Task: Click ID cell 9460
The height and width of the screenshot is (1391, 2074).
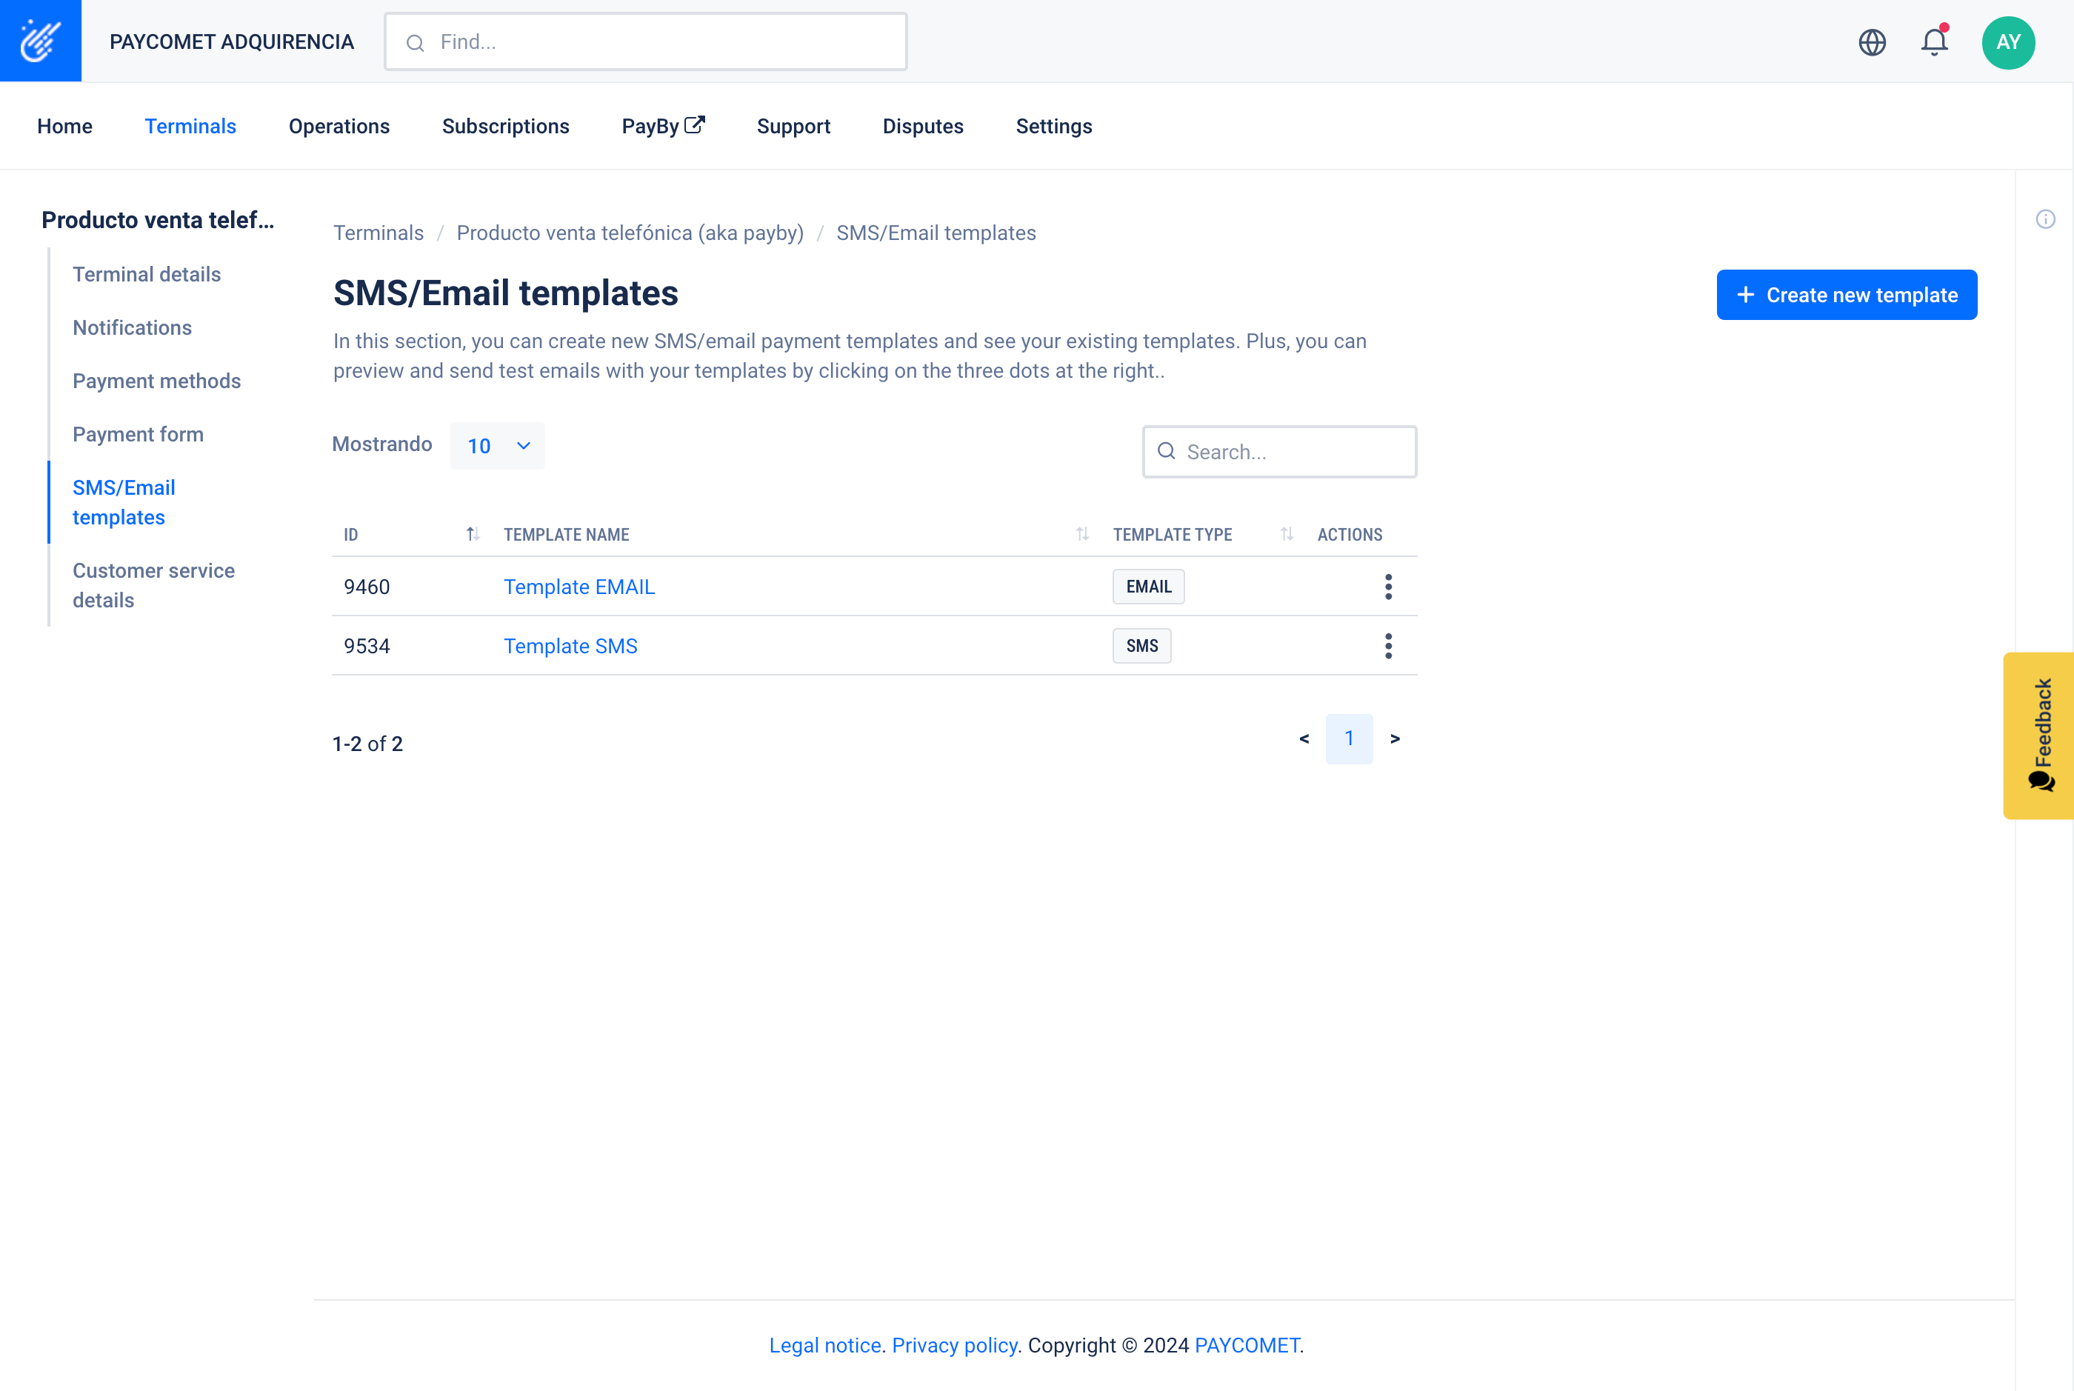Action: click(367, 587)
